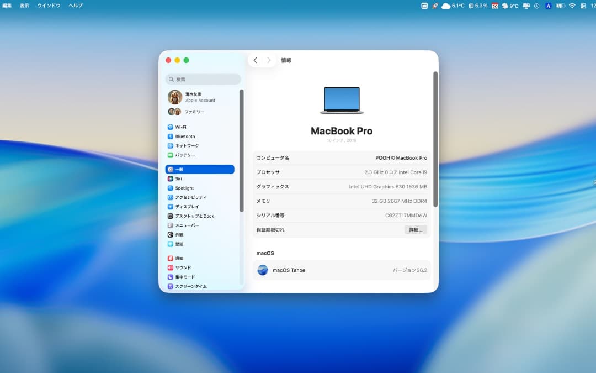Open the 外観 appearance settings

pos(179,234)
